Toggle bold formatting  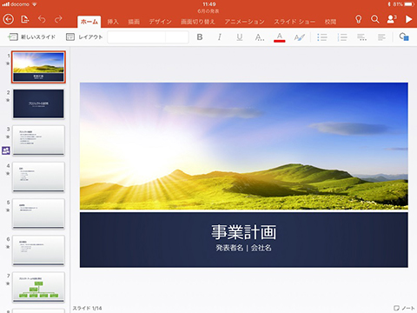click(200, 37)
